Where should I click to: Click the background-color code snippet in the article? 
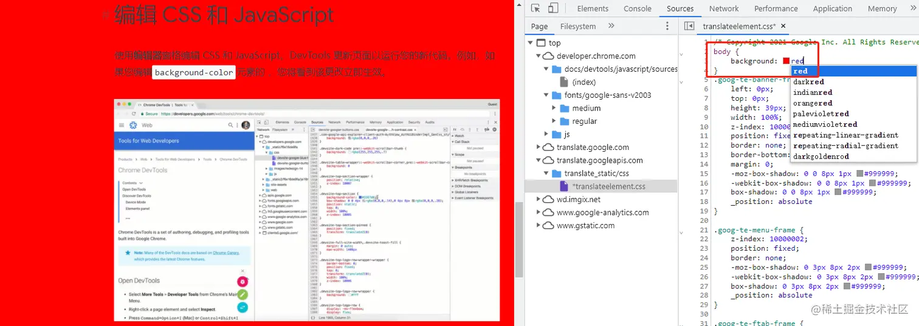pyautogui.click(x=194, y=72)
